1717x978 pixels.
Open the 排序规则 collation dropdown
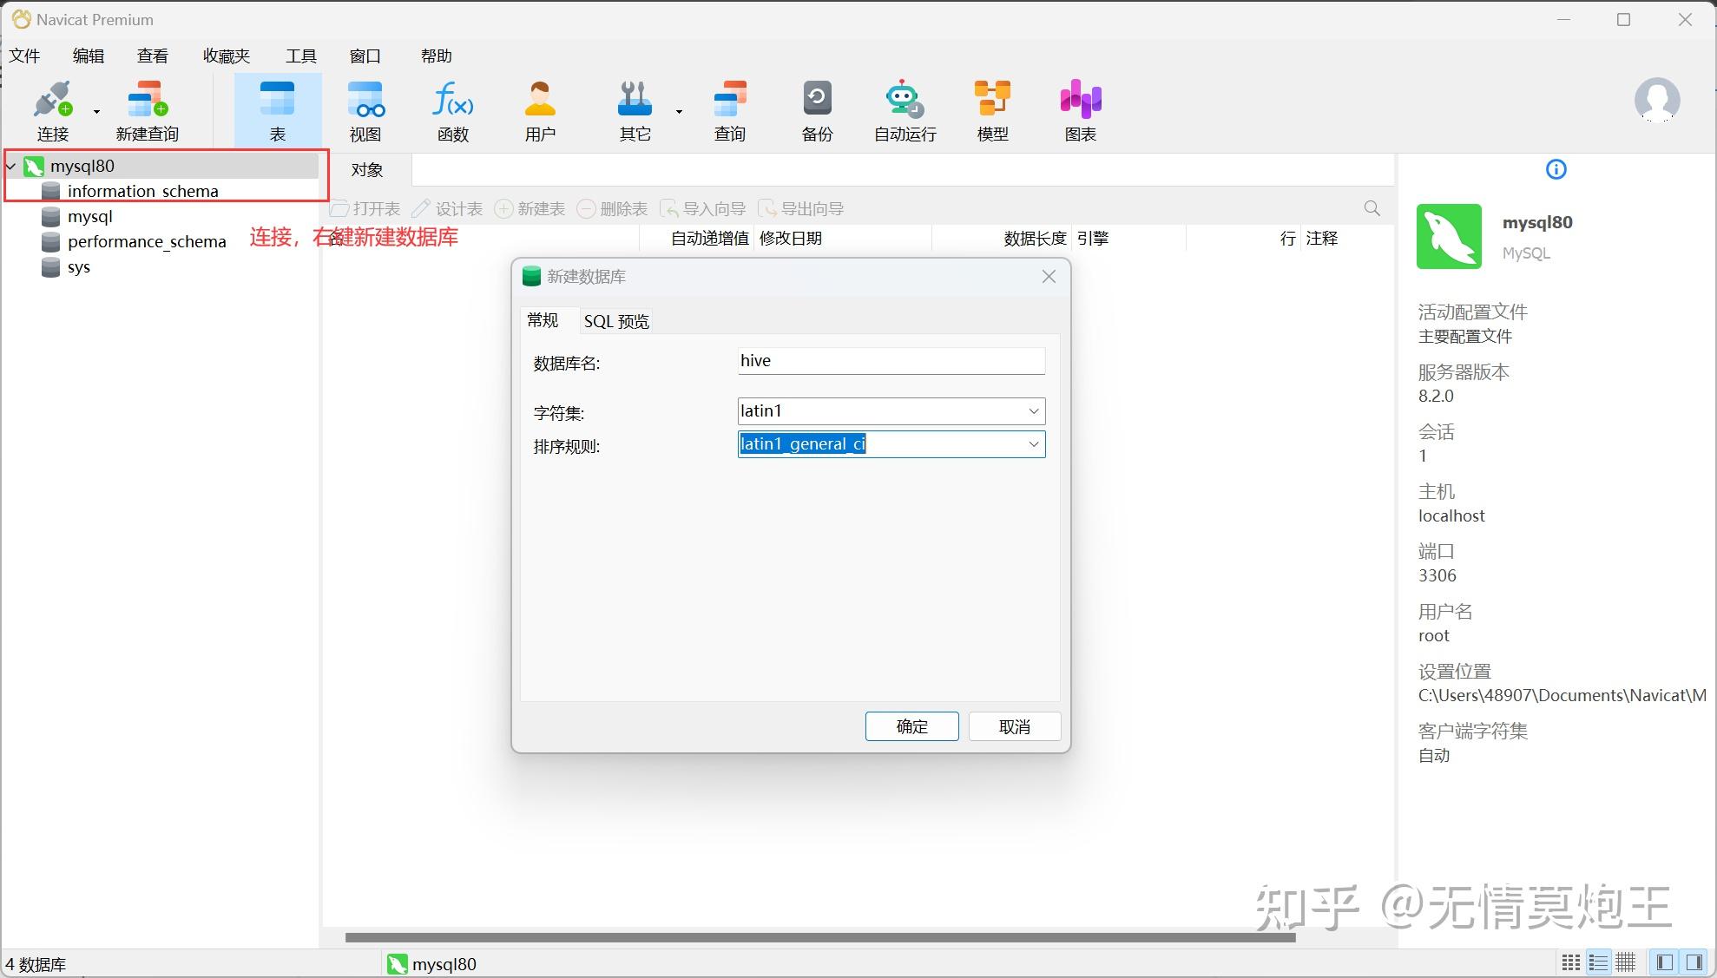tap(1032, 444)
